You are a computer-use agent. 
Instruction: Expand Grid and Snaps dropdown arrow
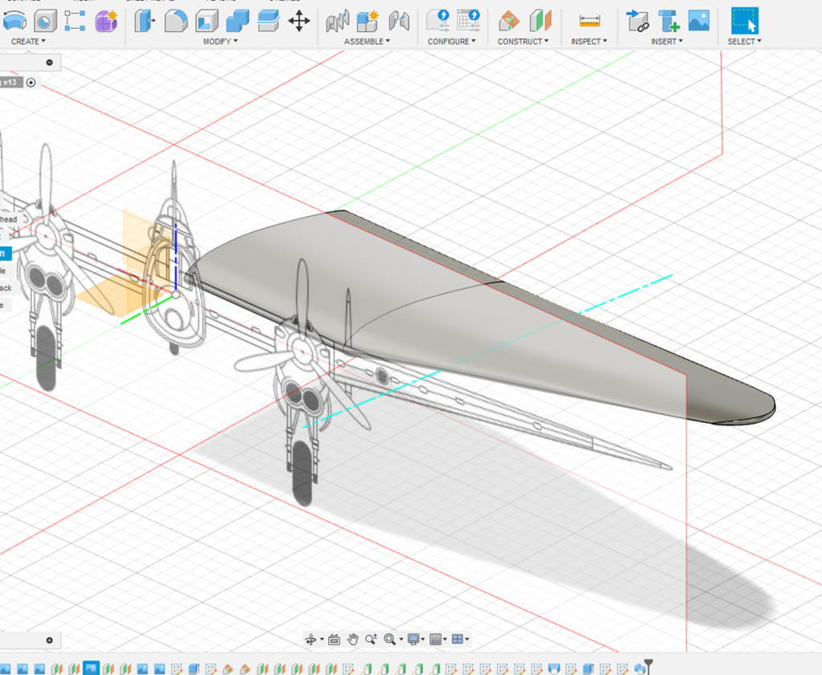tap(445, 640)
